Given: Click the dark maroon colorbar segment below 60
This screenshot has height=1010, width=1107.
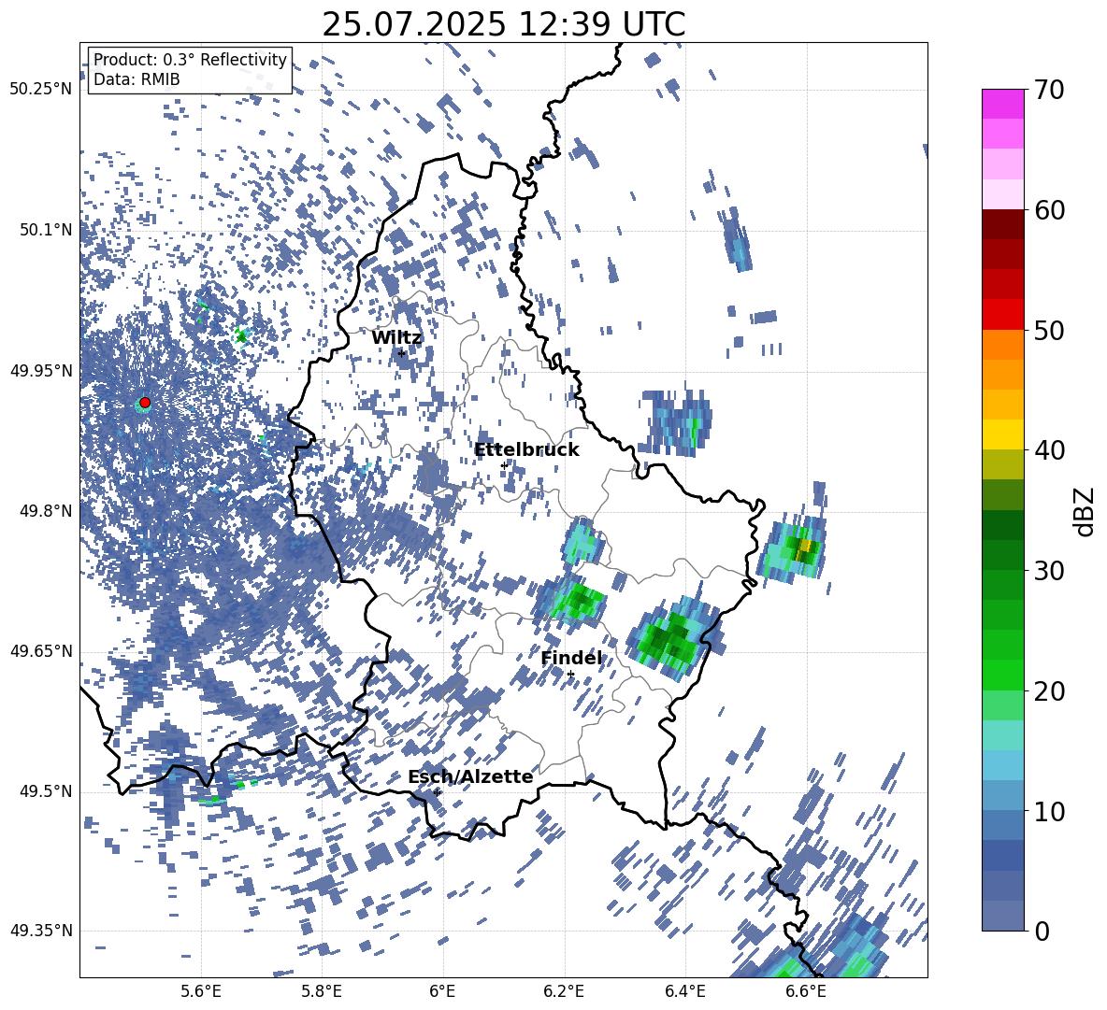Looking at the screenshot, I should click(1002, 224).
